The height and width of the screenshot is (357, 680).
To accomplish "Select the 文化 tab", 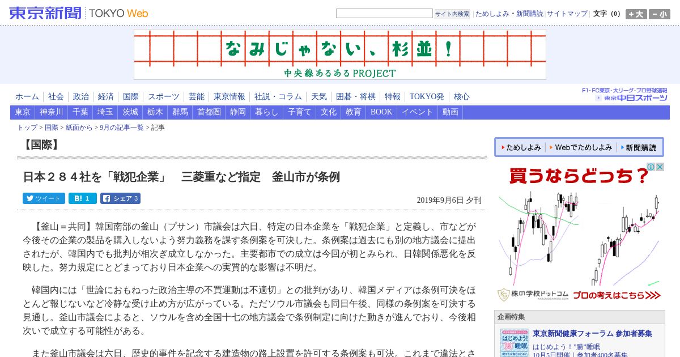I will [x=329, y=112].
